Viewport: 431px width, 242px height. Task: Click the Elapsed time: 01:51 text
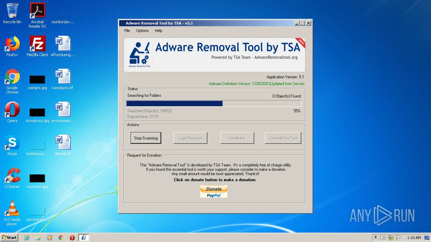point(143,117)
